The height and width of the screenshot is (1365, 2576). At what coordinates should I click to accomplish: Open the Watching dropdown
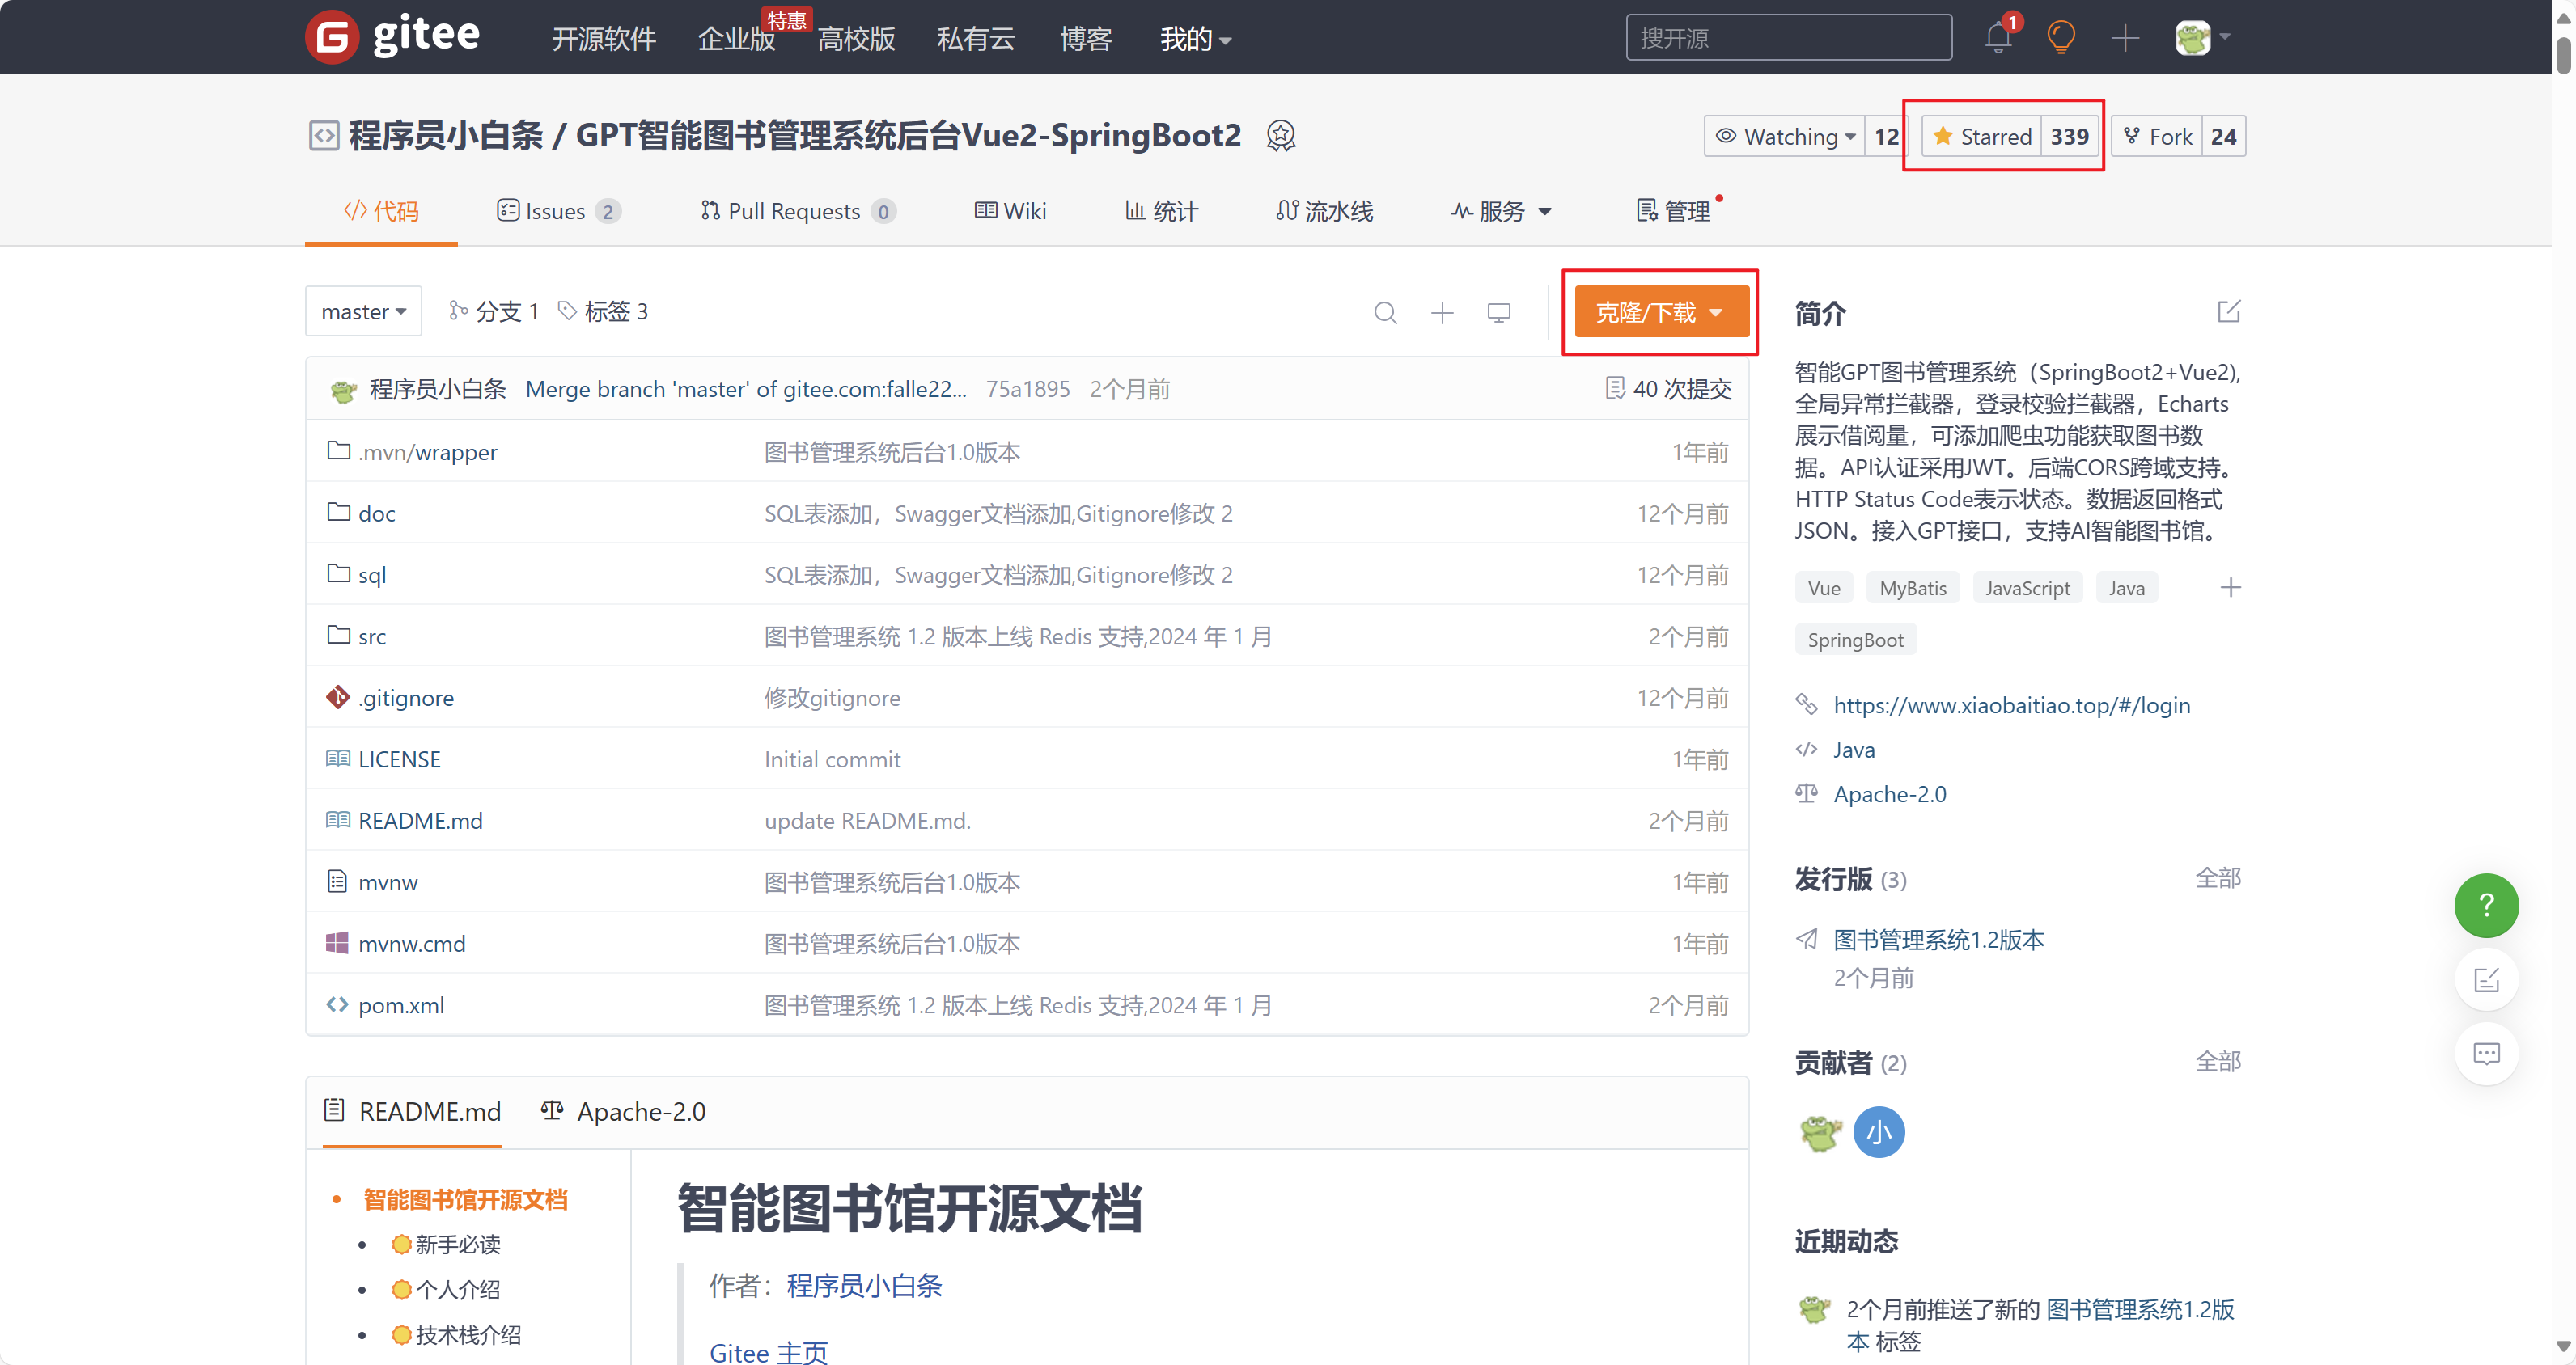1786,137
